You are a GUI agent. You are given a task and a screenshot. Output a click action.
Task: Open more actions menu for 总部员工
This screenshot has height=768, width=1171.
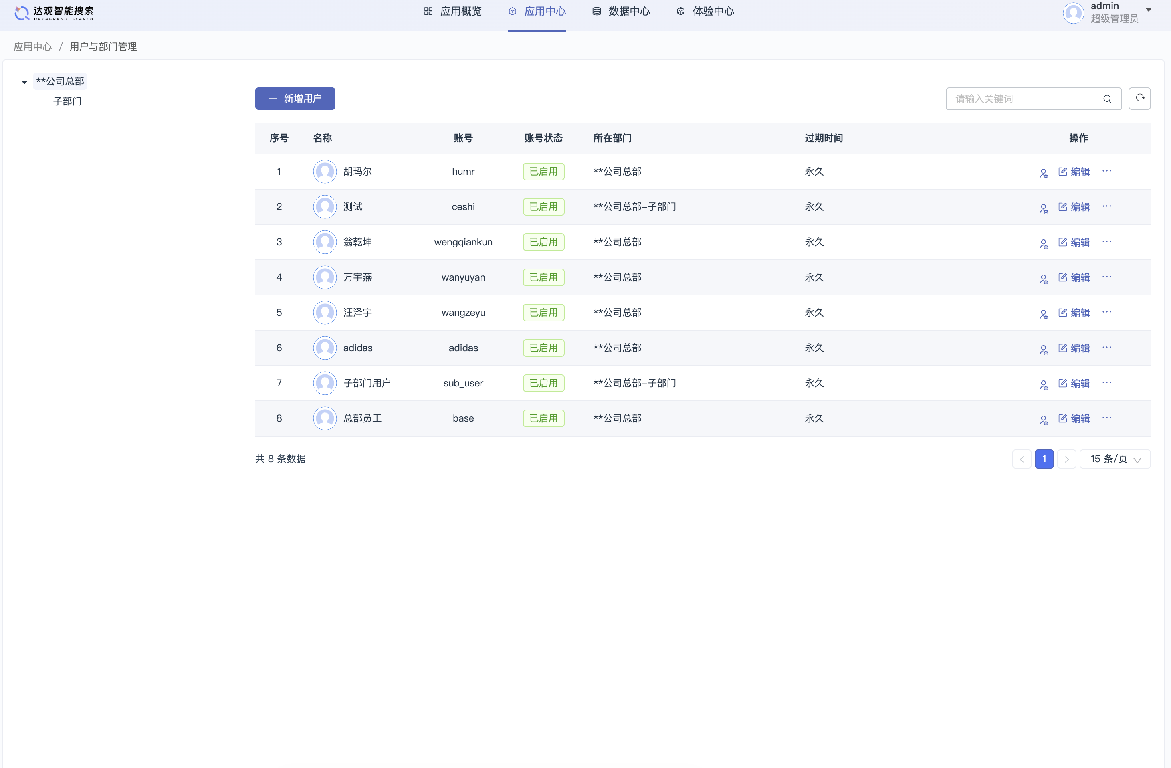pyautogui.click(x=1106, y=418)
